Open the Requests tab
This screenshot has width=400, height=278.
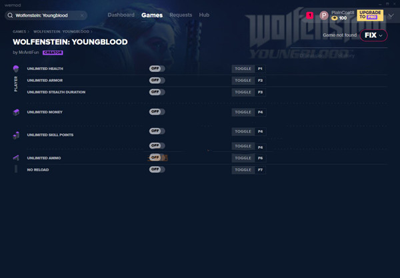[x=181, y=15]
